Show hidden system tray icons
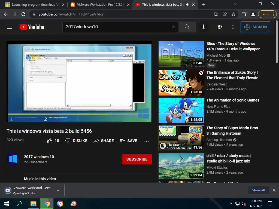 (231, 204)
